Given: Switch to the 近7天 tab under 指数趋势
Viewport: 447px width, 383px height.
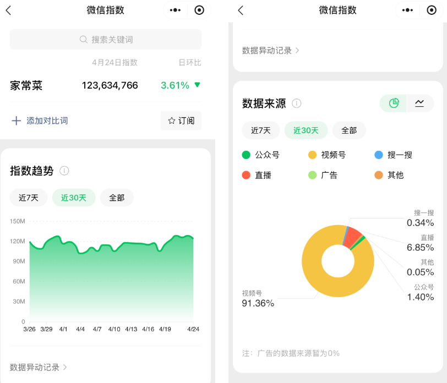Looking at the screenshot, I should click(x=29, y=198).
